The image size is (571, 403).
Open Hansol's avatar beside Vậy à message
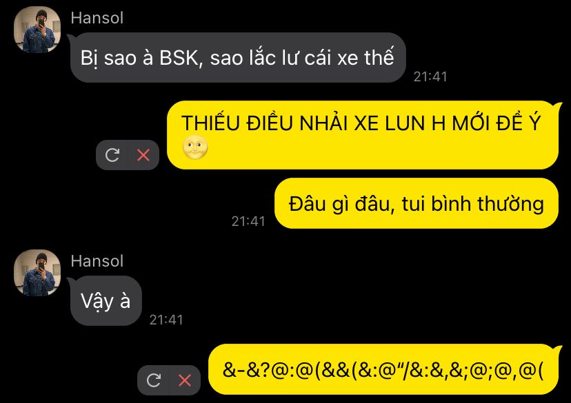(37, 273)
